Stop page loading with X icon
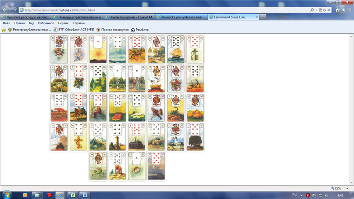Screen dimensions: 354x199 329,10
